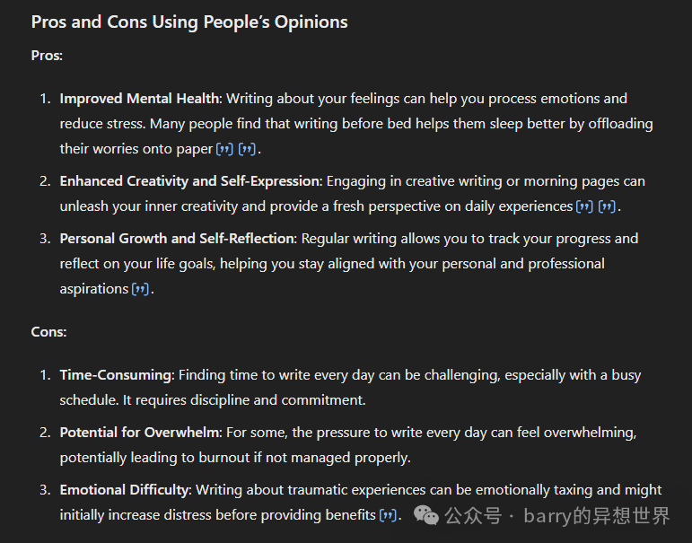
Task: Click the "barry的异想世界" watermark text
Action: click(597, 515)
